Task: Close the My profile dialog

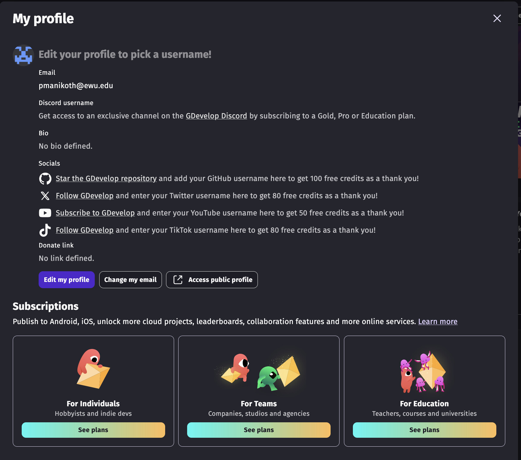Action: [497, 18]
